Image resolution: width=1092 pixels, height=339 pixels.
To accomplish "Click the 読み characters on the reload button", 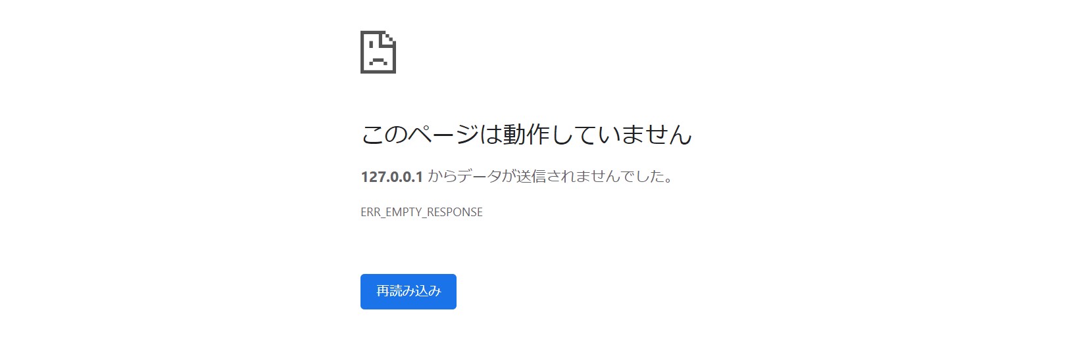I will (x=402, y=291).
